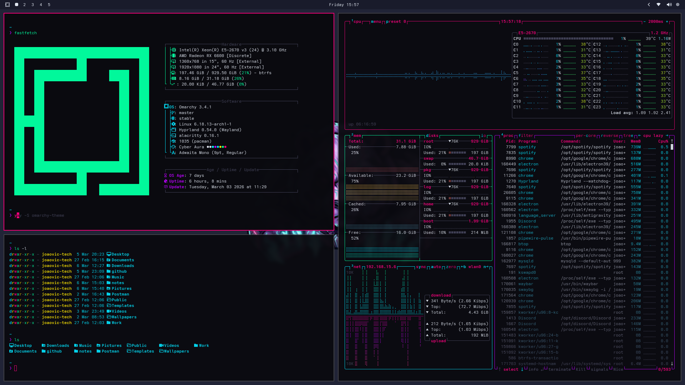685x385 pixels.
Task: Select the spotify process with PID 7799
Action: (x=527, y=147)
